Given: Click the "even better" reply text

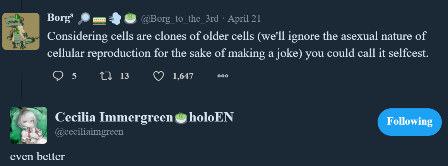Looking at the screenshot, I should point(37,156).
